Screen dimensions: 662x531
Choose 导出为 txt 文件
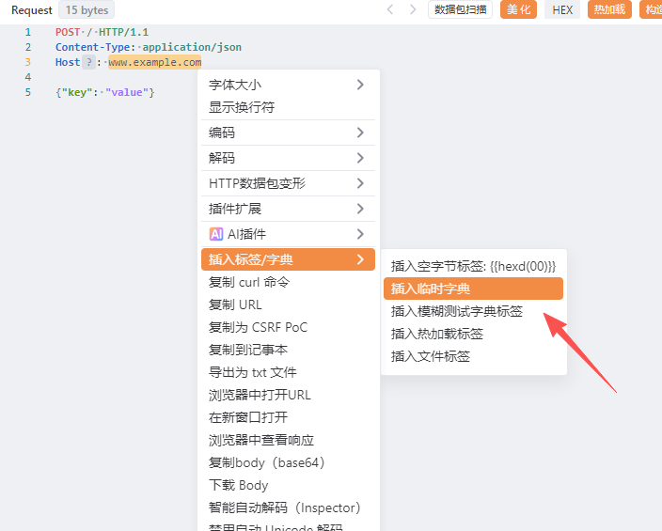tap(289, 372)
